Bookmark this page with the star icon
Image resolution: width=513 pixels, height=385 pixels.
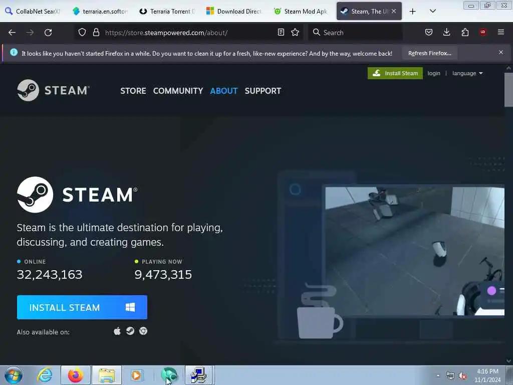[x=295, y=32]
